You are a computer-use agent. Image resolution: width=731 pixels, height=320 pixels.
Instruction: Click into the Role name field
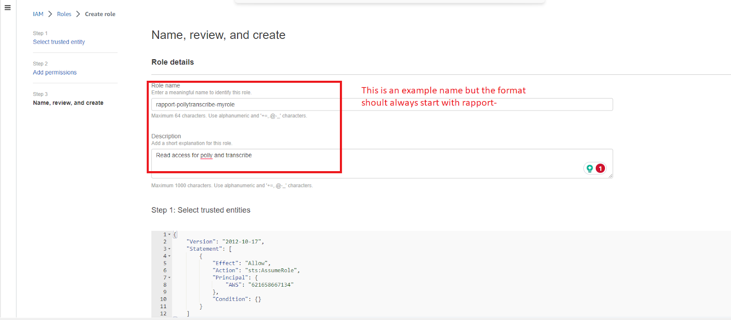click(x=381, y=105)
